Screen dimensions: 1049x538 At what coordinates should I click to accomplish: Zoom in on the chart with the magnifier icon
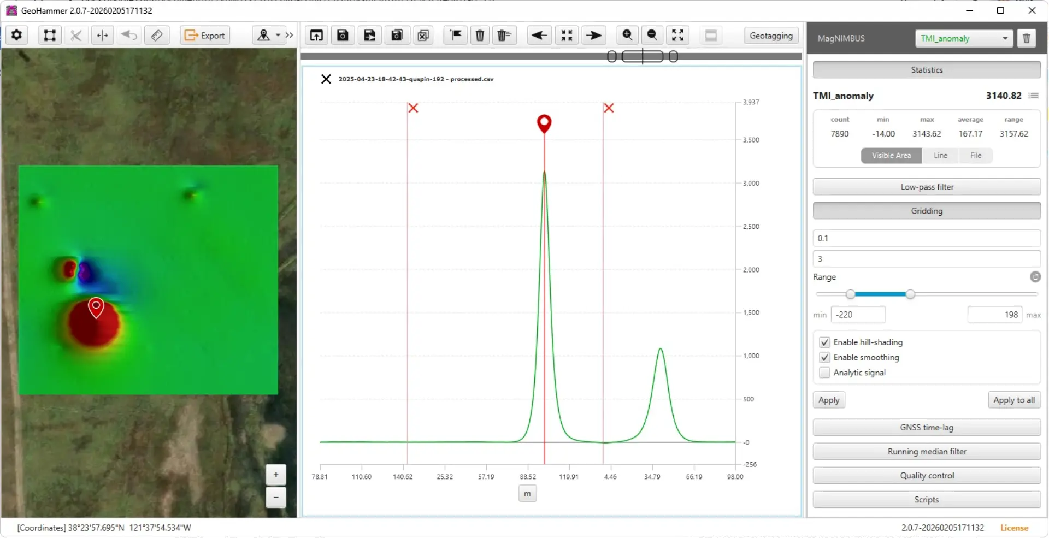pos(627,35)
